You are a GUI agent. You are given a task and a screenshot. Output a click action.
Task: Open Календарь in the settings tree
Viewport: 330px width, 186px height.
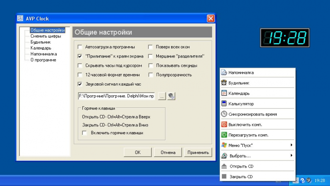pyautogui.click(x=41, y=48)
